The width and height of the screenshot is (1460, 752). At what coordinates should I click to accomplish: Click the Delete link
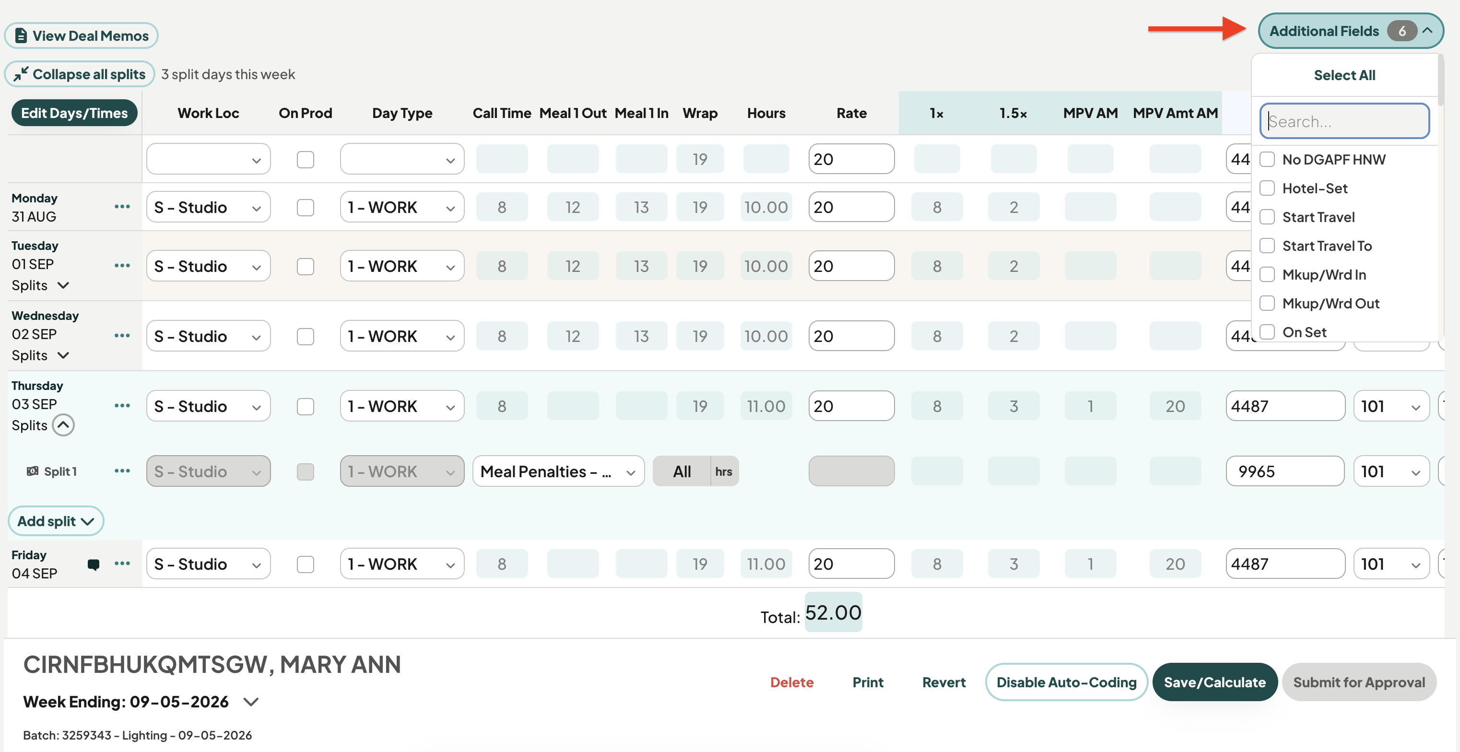pyautogui.click(x=792, y=682)
